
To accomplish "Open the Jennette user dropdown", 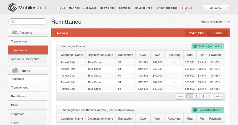I will 216,8.
